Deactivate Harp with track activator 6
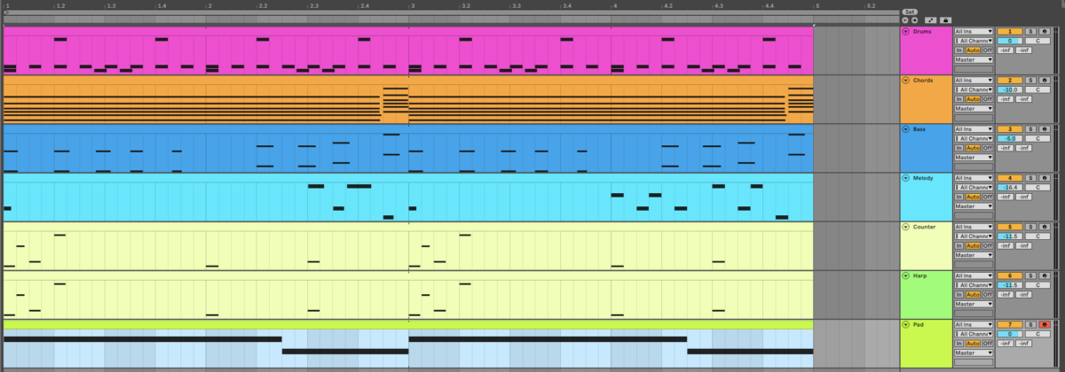Screen dimensions: 1065x372 coord(1010,275)
